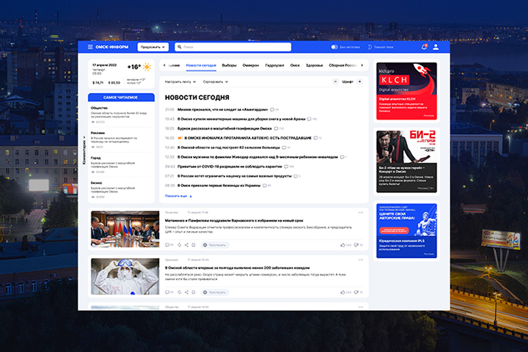
Task: Open the 19:43 snow machines headline
Action: 241,119
